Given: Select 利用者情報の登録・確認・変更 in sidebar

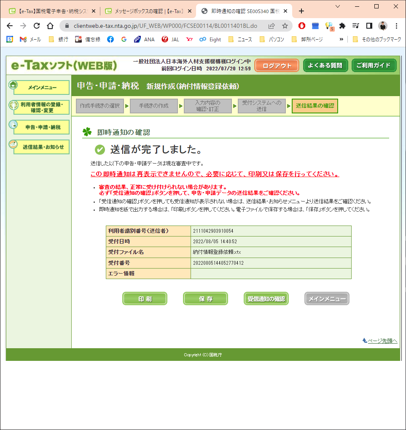Looking at the screenshot, I should coord(39,107).
